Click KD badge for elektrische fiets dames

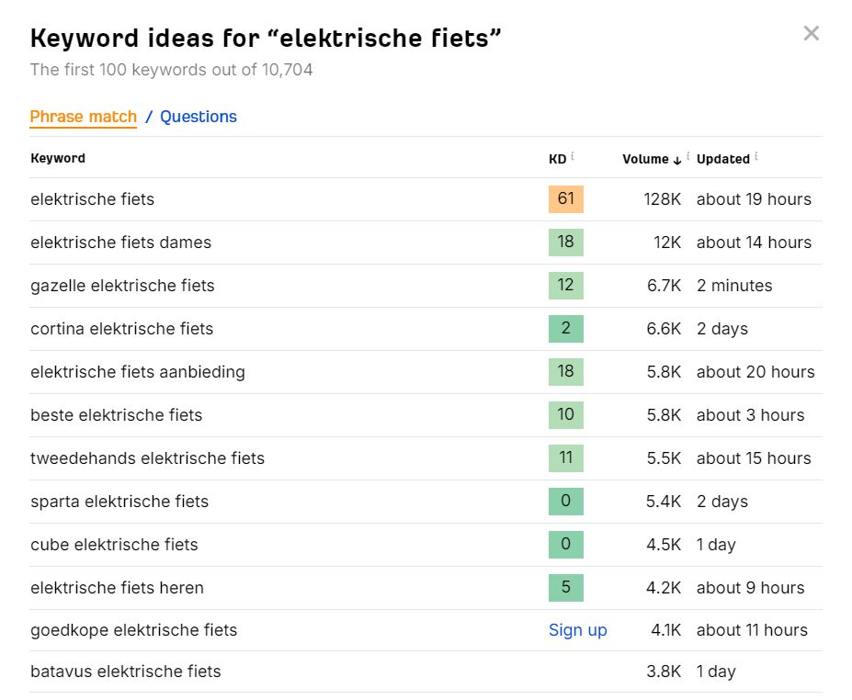coord(565,243)
